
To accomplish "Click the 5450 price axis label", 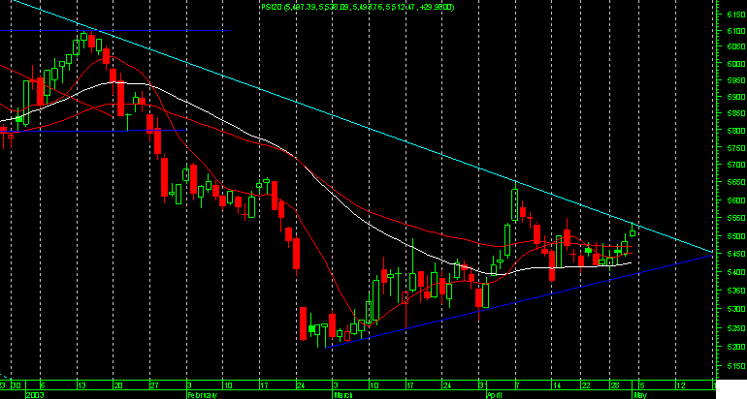I will point(736,255).
